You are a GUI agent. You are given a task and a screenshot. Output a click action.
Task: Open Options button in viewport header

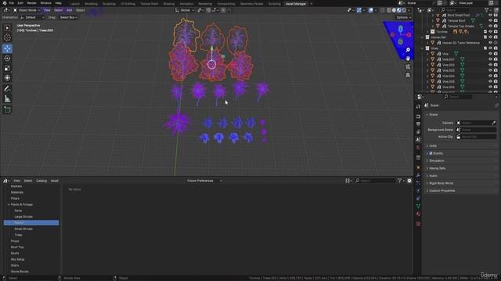pyautogui.click(x=404, y=17)
